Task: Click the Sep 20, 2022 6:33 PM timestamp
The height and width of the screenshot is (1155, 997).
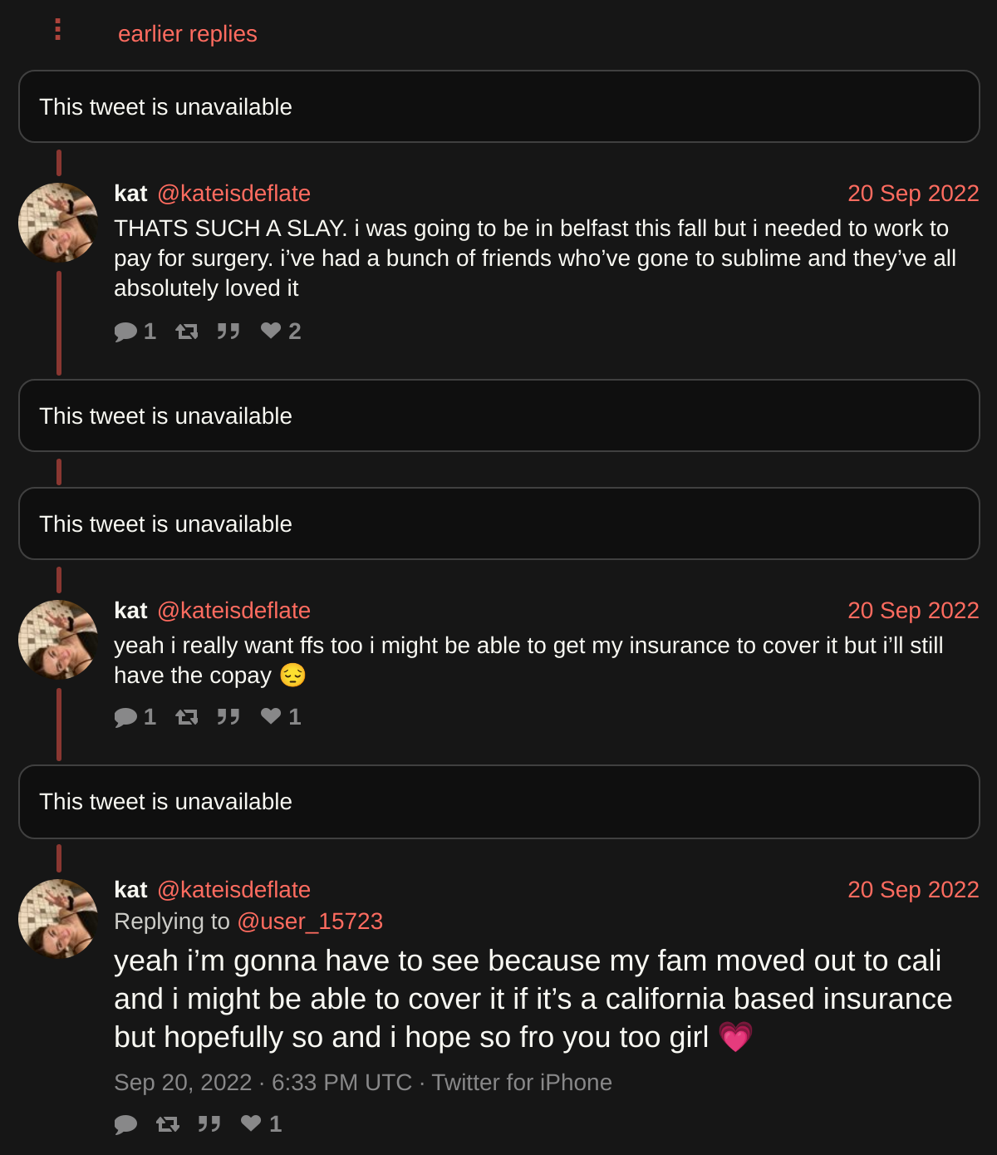Action: click(263, 1083)
